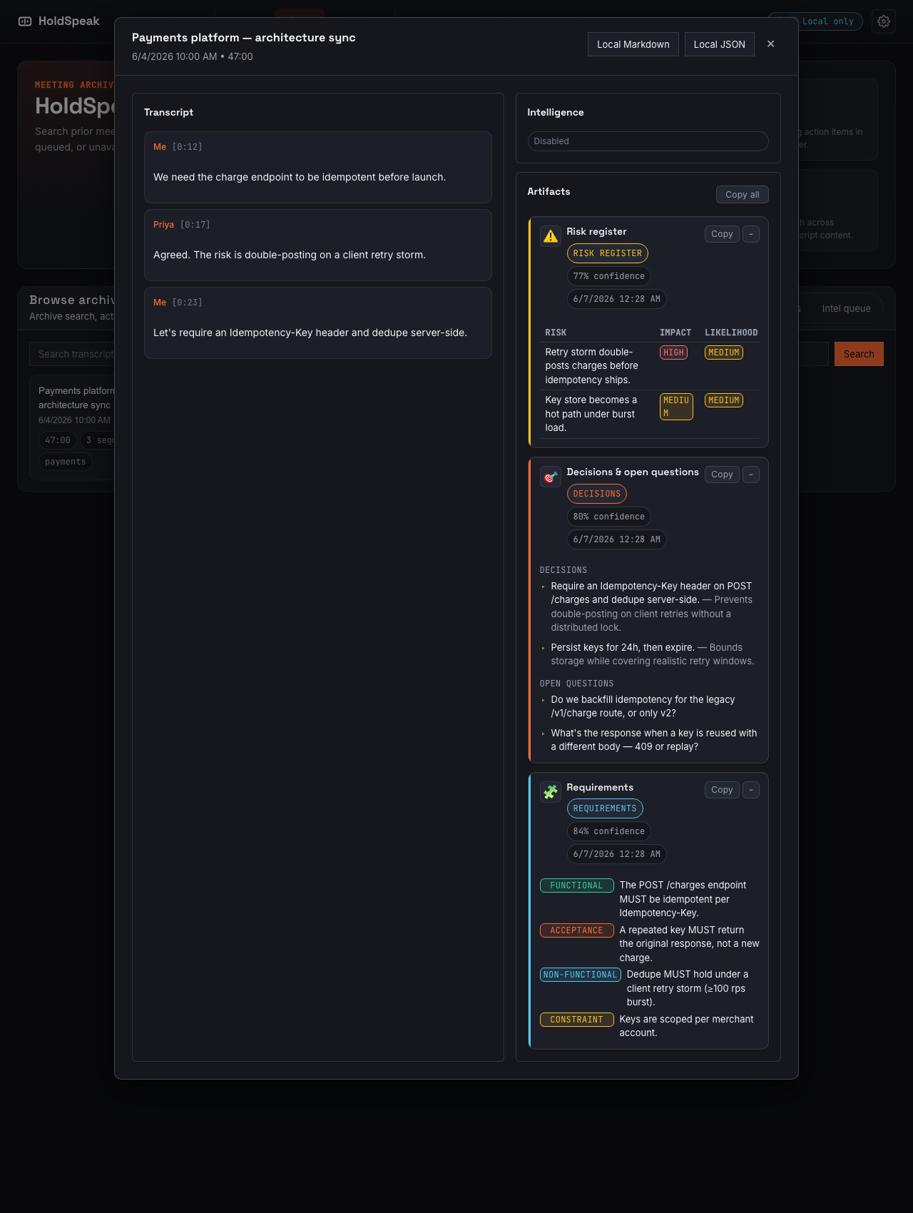Click the Disabled intelligence status field

(x=648, y=141)
